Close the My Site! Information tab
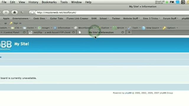 (x=123, y=32)
